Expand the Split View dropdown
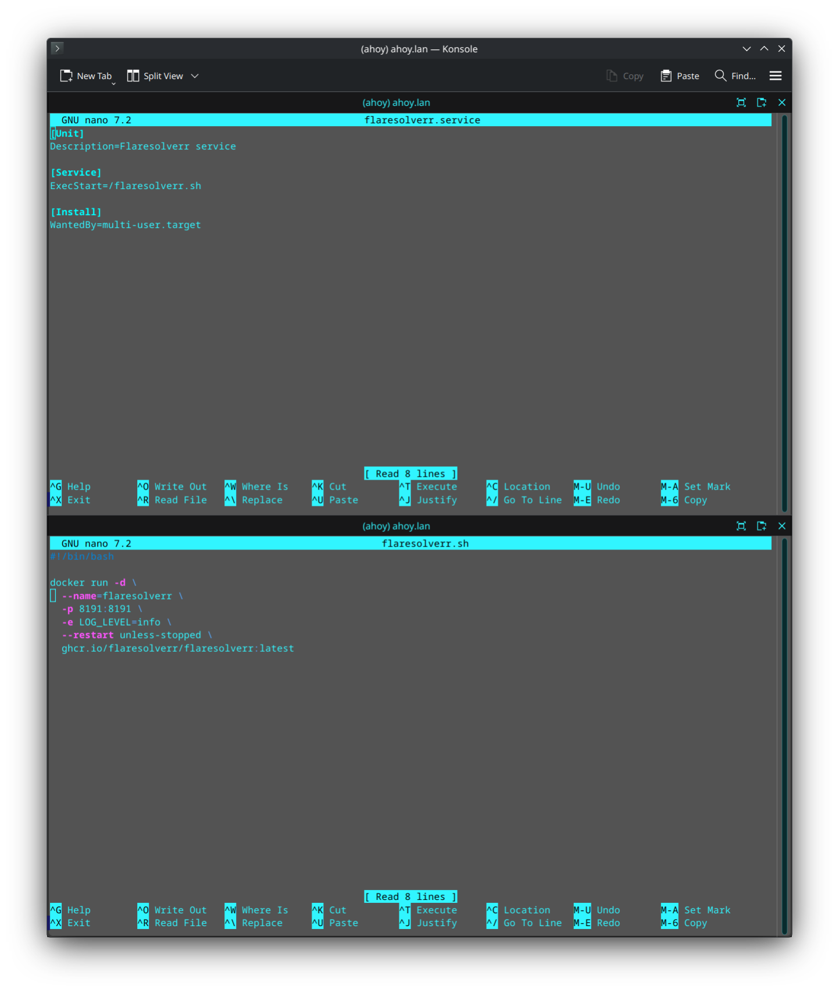This screenshot has width=839, height=993. (195, 76)
